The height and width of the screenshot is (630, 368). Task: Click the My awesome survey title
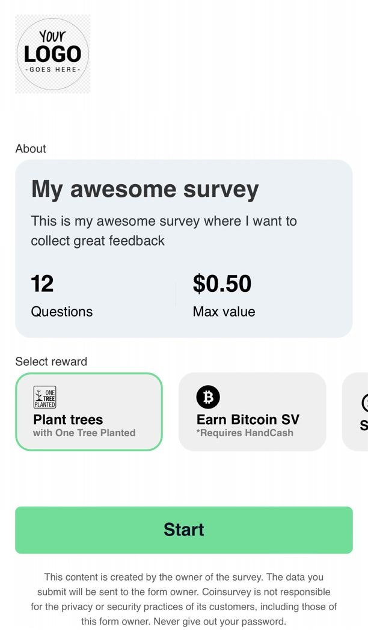(145, 190)
